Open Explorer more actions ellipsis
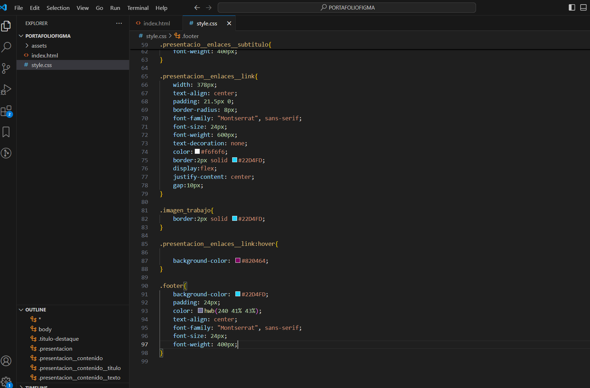This screenshot has height=388, width=590. pyautogui.click(x=119, y=23)
